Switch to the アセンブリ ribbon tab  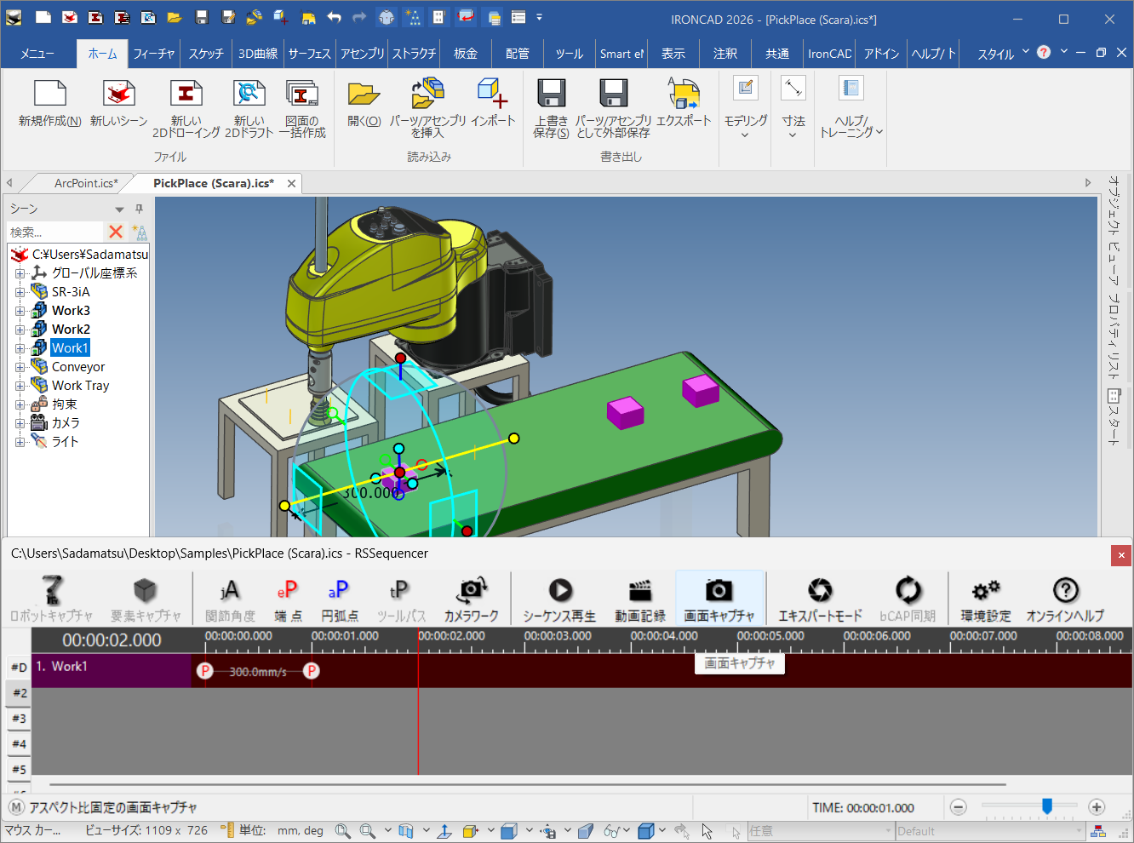pyautogui.click(x=363, y=54)
